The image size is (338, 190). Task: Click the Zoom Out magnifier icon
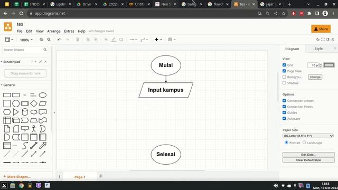[x=49, y=40]
